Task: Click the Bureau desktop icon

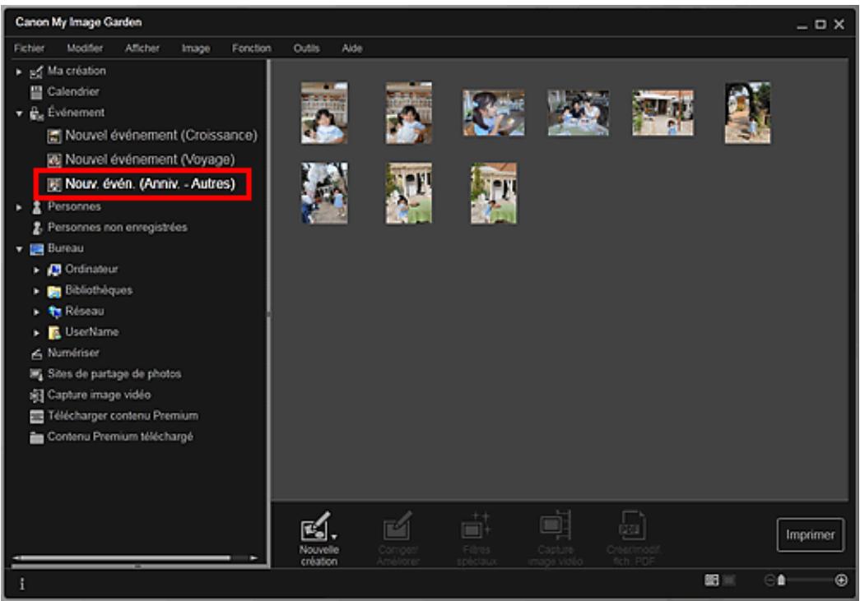Action: point(37,249)
